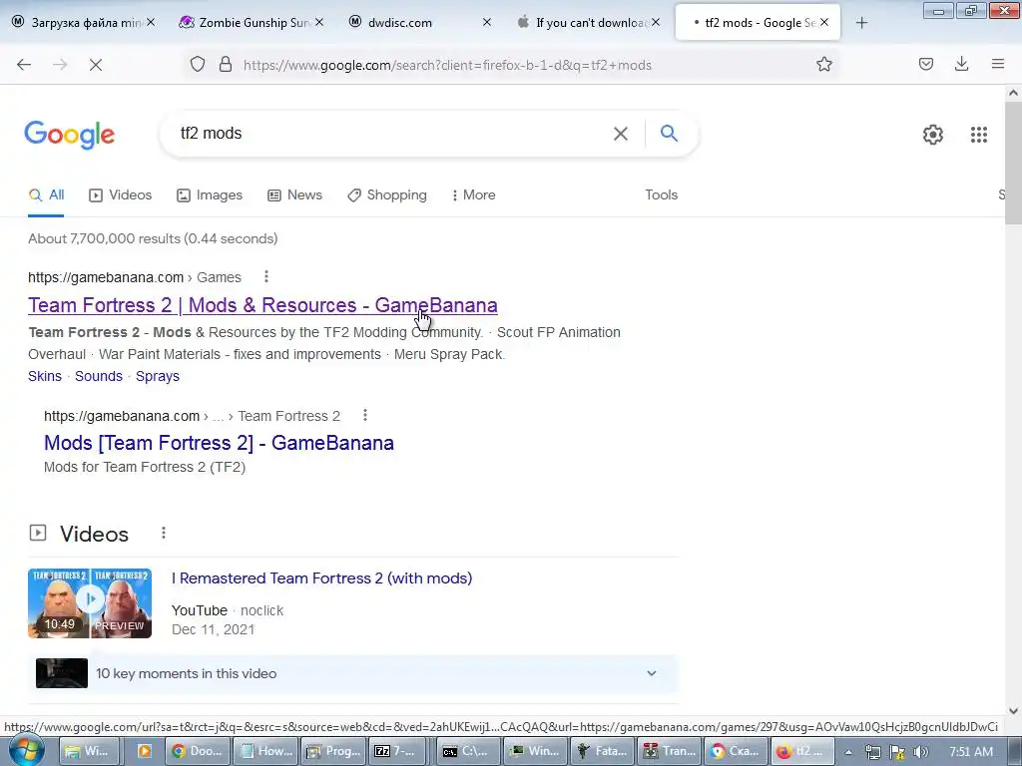This screenshot has height=766, width=1022.
Task: Go back to the previous page
Action: pos(24,65)
